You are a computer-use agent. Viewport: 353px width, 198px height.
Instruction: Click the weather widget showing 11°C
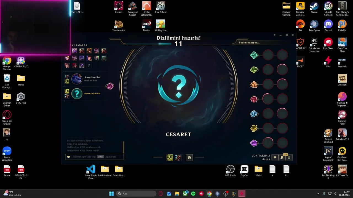click(x=12, y=194)
